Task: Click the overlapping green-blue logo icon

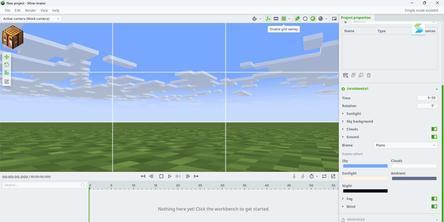Action: click(x=418, y=28)
